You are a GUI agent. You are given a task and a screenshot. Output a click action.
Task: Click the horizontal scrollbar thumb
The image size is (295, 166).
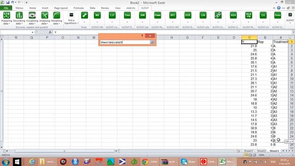point(65,151)
